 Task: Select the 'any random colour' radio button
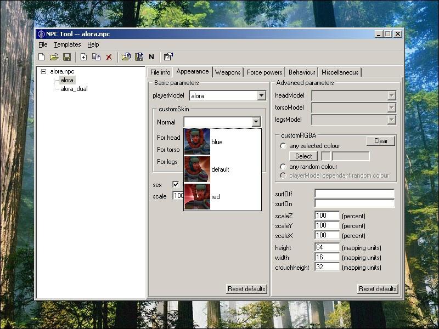pos(283,167)
